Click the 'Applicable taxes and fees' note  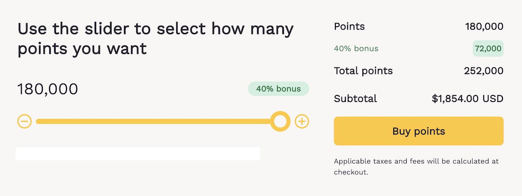(416, 162)
